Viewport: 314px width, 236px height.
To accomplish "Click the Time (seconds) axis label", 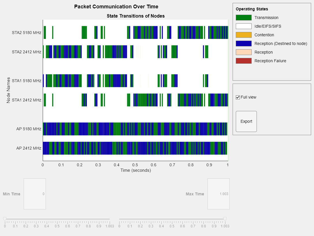I will [x=135, y=170].
